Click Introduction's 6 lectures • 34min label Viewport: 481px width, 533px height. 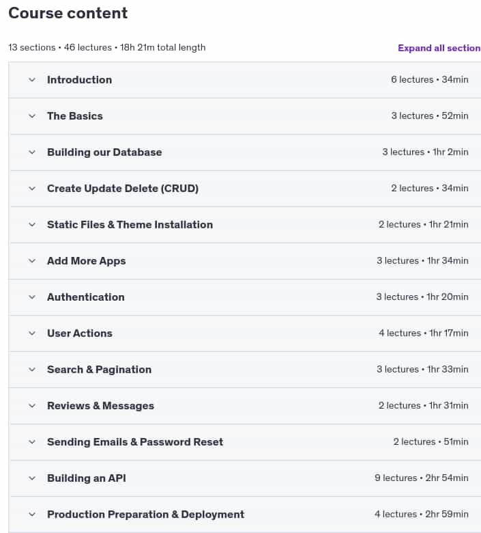click(430, 79)
